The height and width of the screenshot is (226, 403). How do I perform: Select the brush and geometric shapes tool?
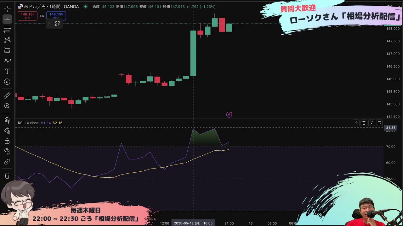[7, 61]
